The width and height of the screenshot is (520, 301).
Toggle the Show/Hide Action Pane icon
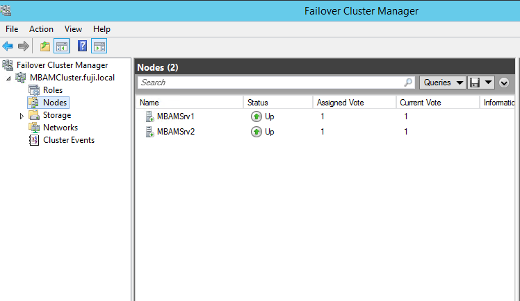point(99,46)
